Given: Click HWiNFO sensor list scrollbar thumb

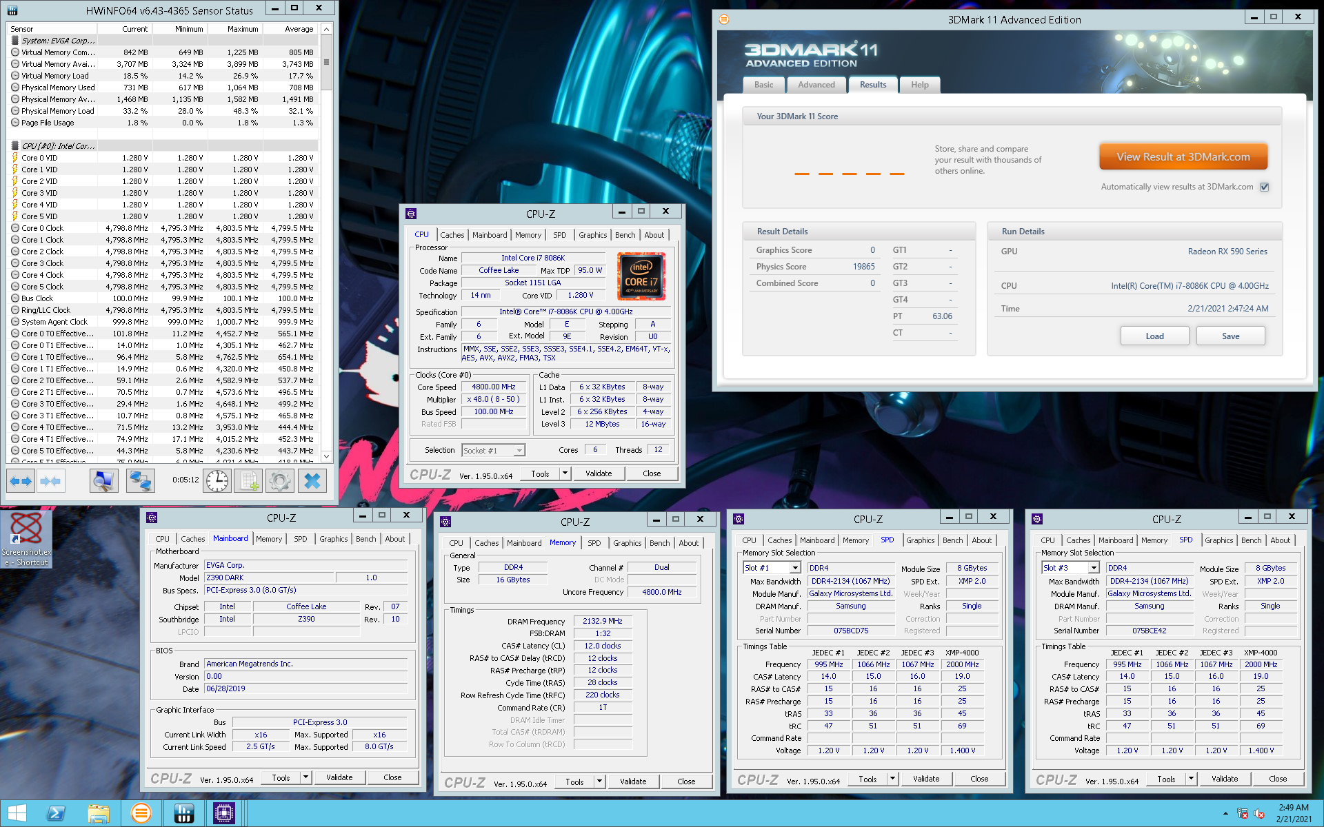Looking at the screenshot, I should 326,62.
